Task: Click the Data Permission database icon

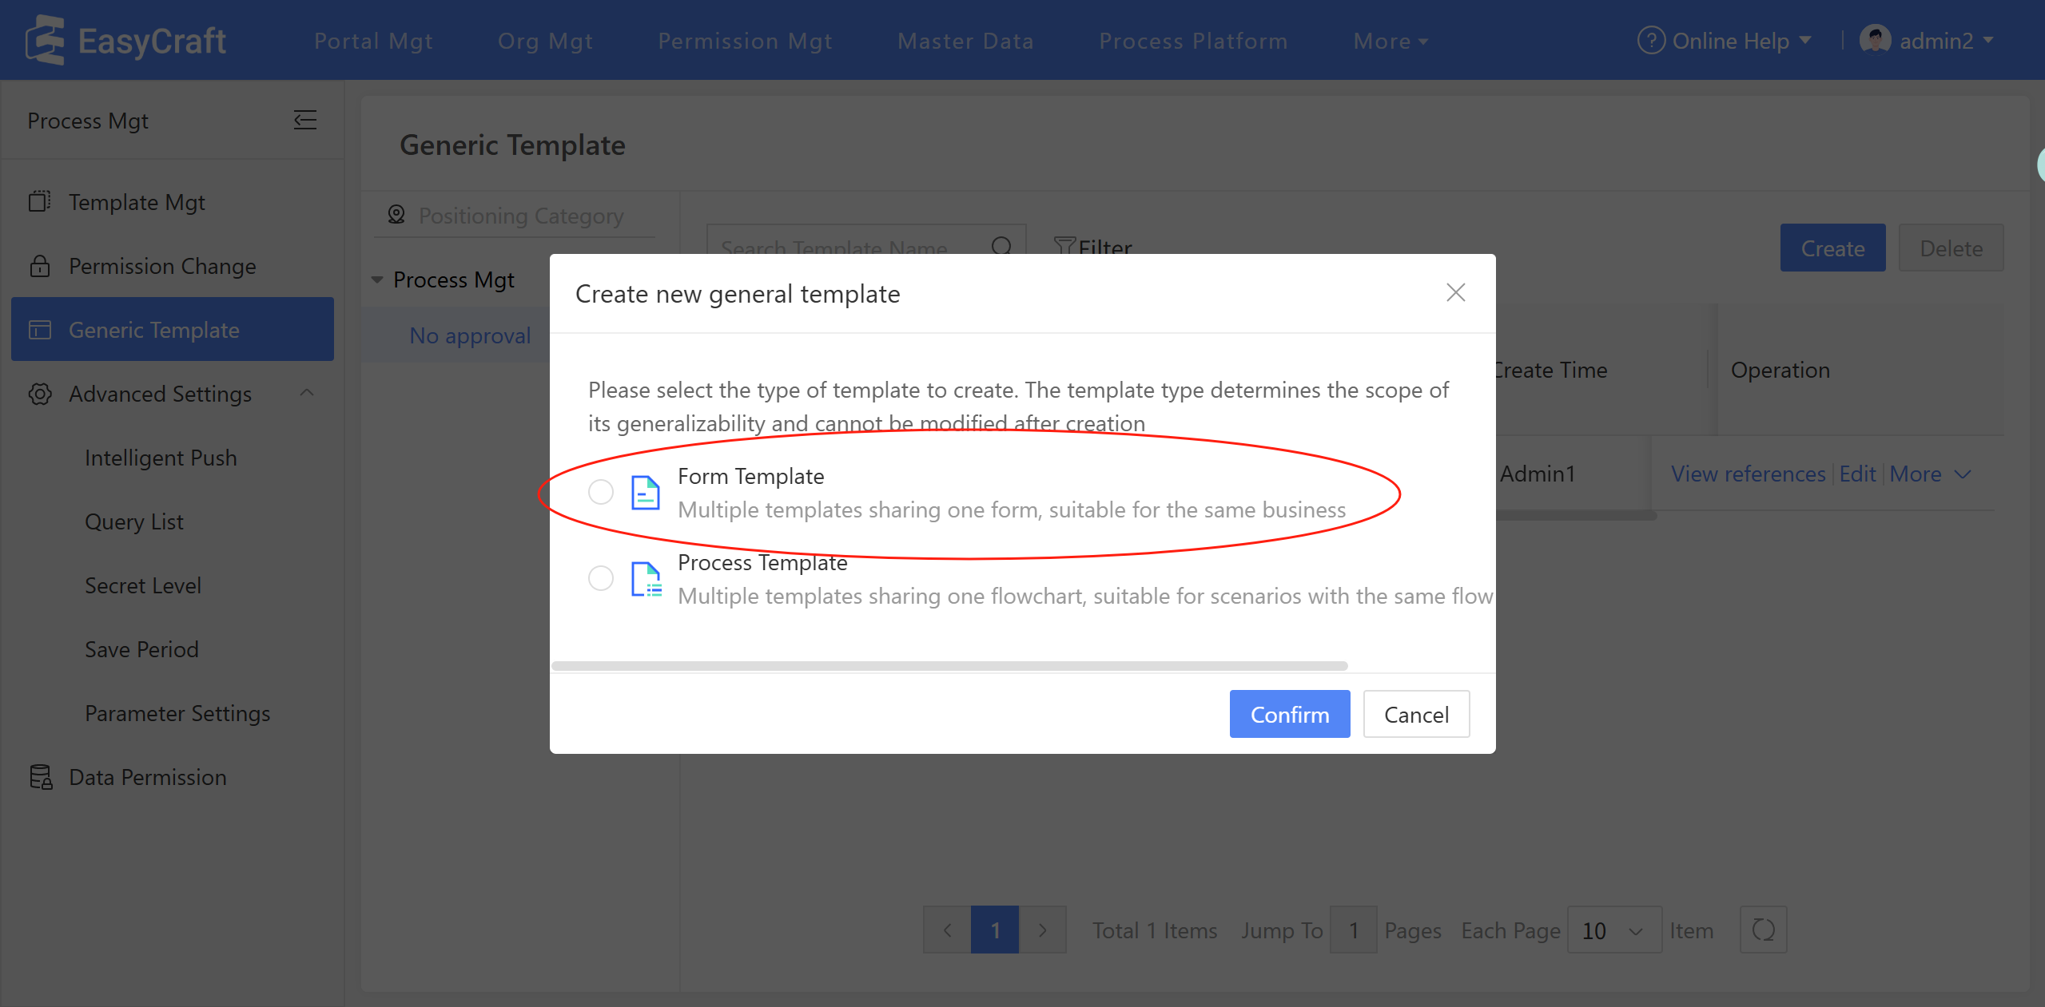Action: coord(40,776)
